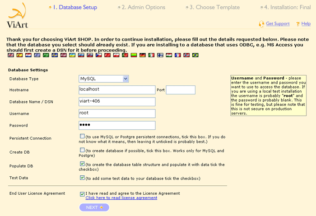Choose the Sweden flag language
This screenshot has height=216, width=316.
tap(55, 55)
